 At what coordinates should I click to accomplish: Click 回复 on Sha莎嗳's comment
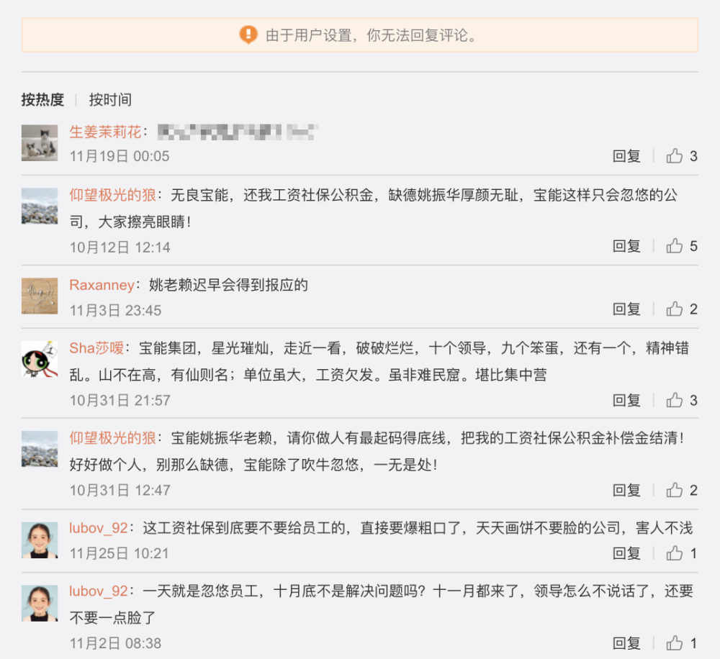click(x=626, y=400)
